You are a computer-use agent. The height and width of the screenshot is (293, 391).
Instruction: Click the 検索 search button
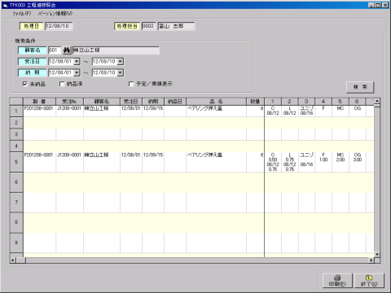click(360, 87)
